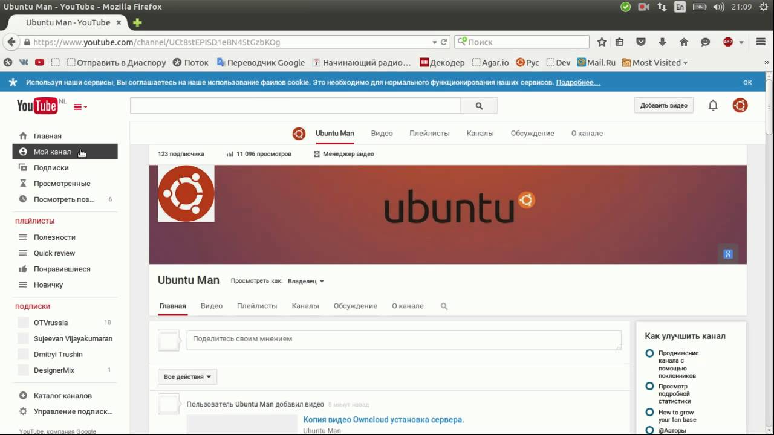Image resolution: width=774 pixels, height=435 pixels.
Task: Open the О канале tab below channel name
Action: coord(408,306)
